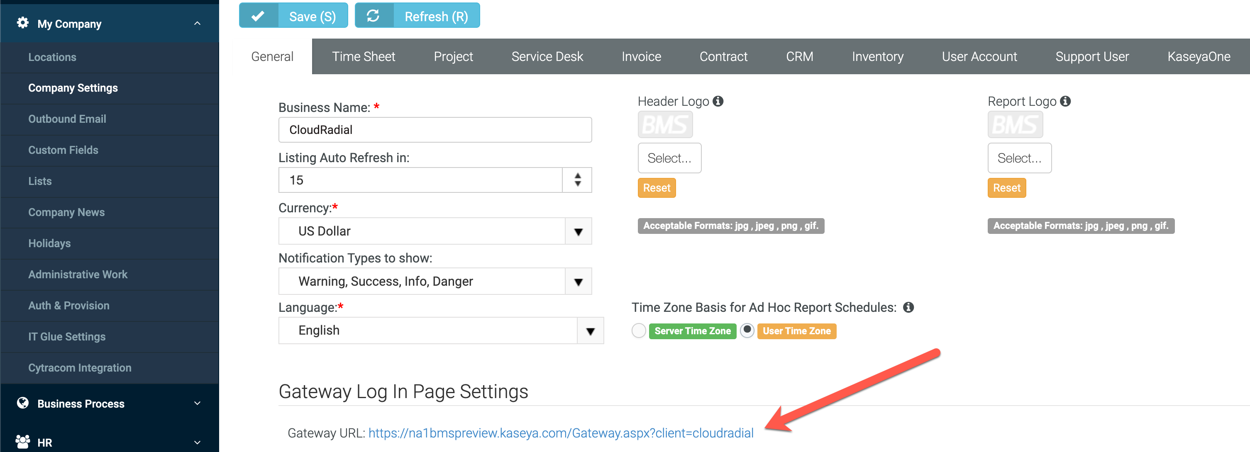Image resolution: width=1250 pixels, height=452 pixels.
Task: Switch to the Inventory tab
Action: (877, 57)
